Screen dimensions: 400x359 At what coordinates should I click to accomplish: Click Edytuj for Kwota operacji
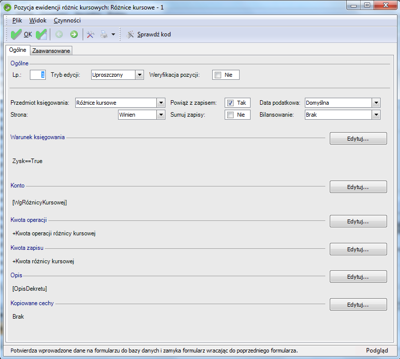pyautogui.click(x=358, y=221)
